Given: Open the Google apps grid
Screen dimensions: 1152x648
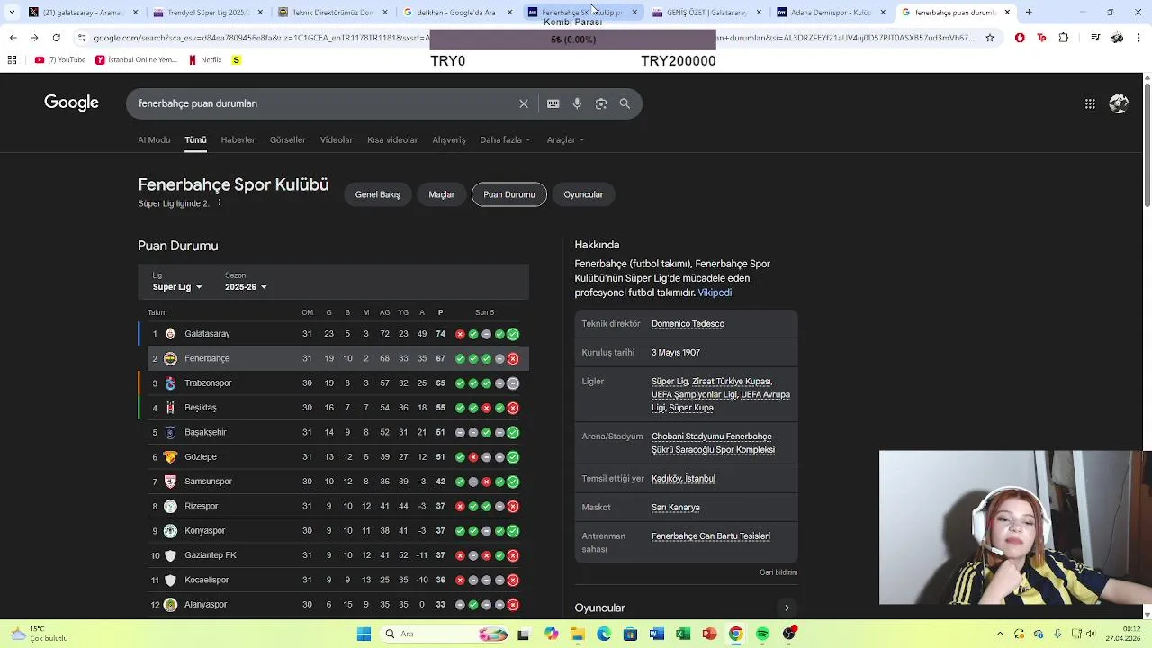Looking at the screenshot, I should click(1090, 103).
